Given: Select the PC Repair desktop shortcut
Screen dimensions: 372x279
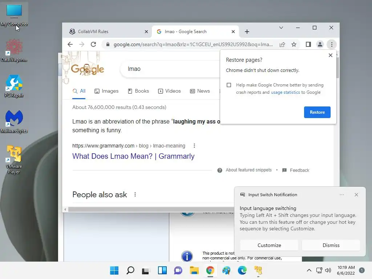Looking at the screenshot, I should point(14,86).
